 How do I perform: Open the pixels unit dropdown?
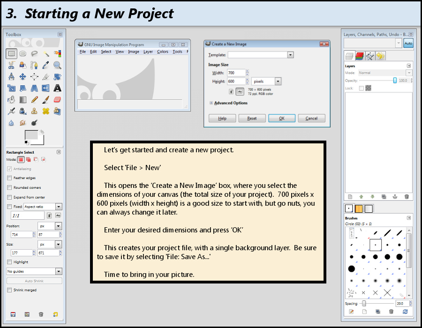[266, 81]
